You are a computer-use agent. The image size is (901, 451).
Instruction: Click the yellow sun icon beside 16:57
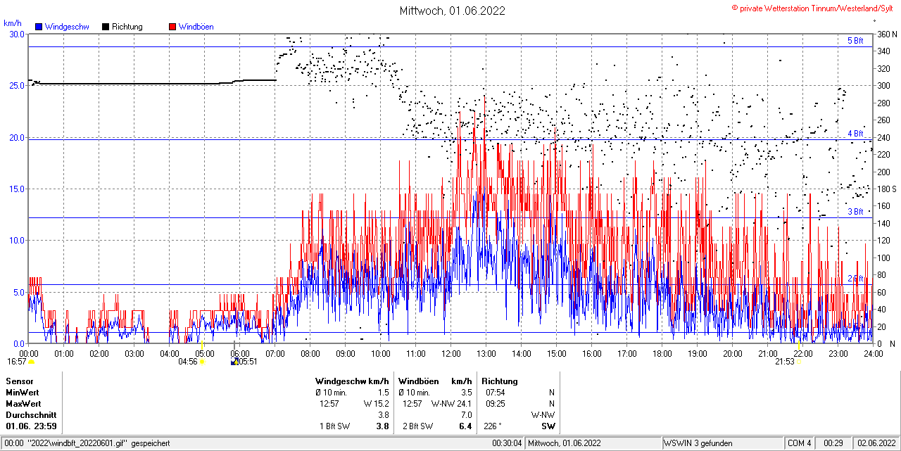tap(31, 362)
